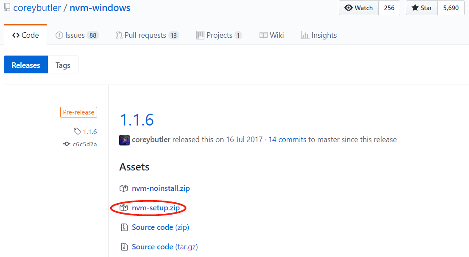Download nvm-setup.zip
Viewport: 469px width, 257px height.
click(156, 208)
